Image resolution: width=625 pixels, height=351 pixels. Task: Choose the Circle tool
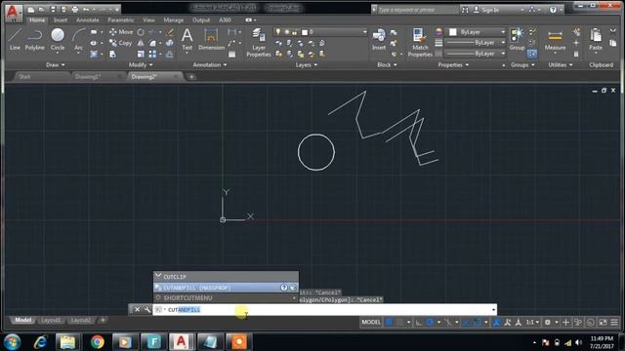click(58, 39)
